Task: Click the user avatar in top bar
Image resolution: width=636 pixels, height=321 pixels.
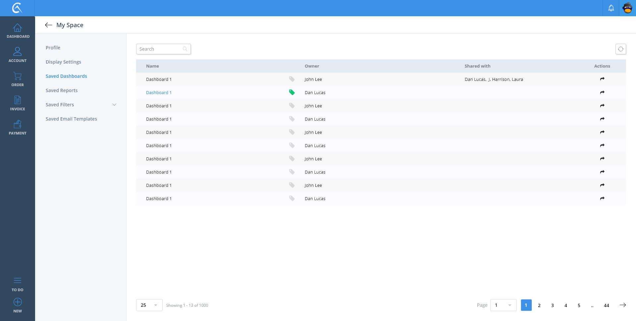Action: (627, 8)
